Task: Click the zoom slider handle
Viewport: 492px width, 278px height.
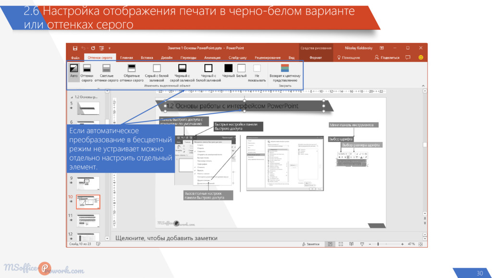Action: coord(378,244)
